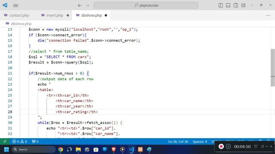Minimize the recording overlay widget
Image resolution: width=275 pixels, height=154 pixels.
pos(267,146)
